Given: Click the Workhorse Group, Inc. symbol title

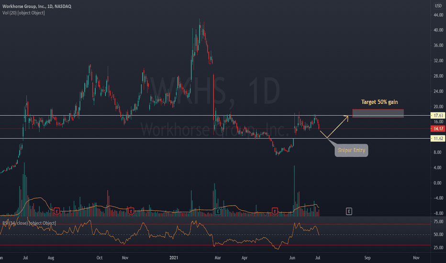Looking at the screenshot, I should [x=37, y=6].
